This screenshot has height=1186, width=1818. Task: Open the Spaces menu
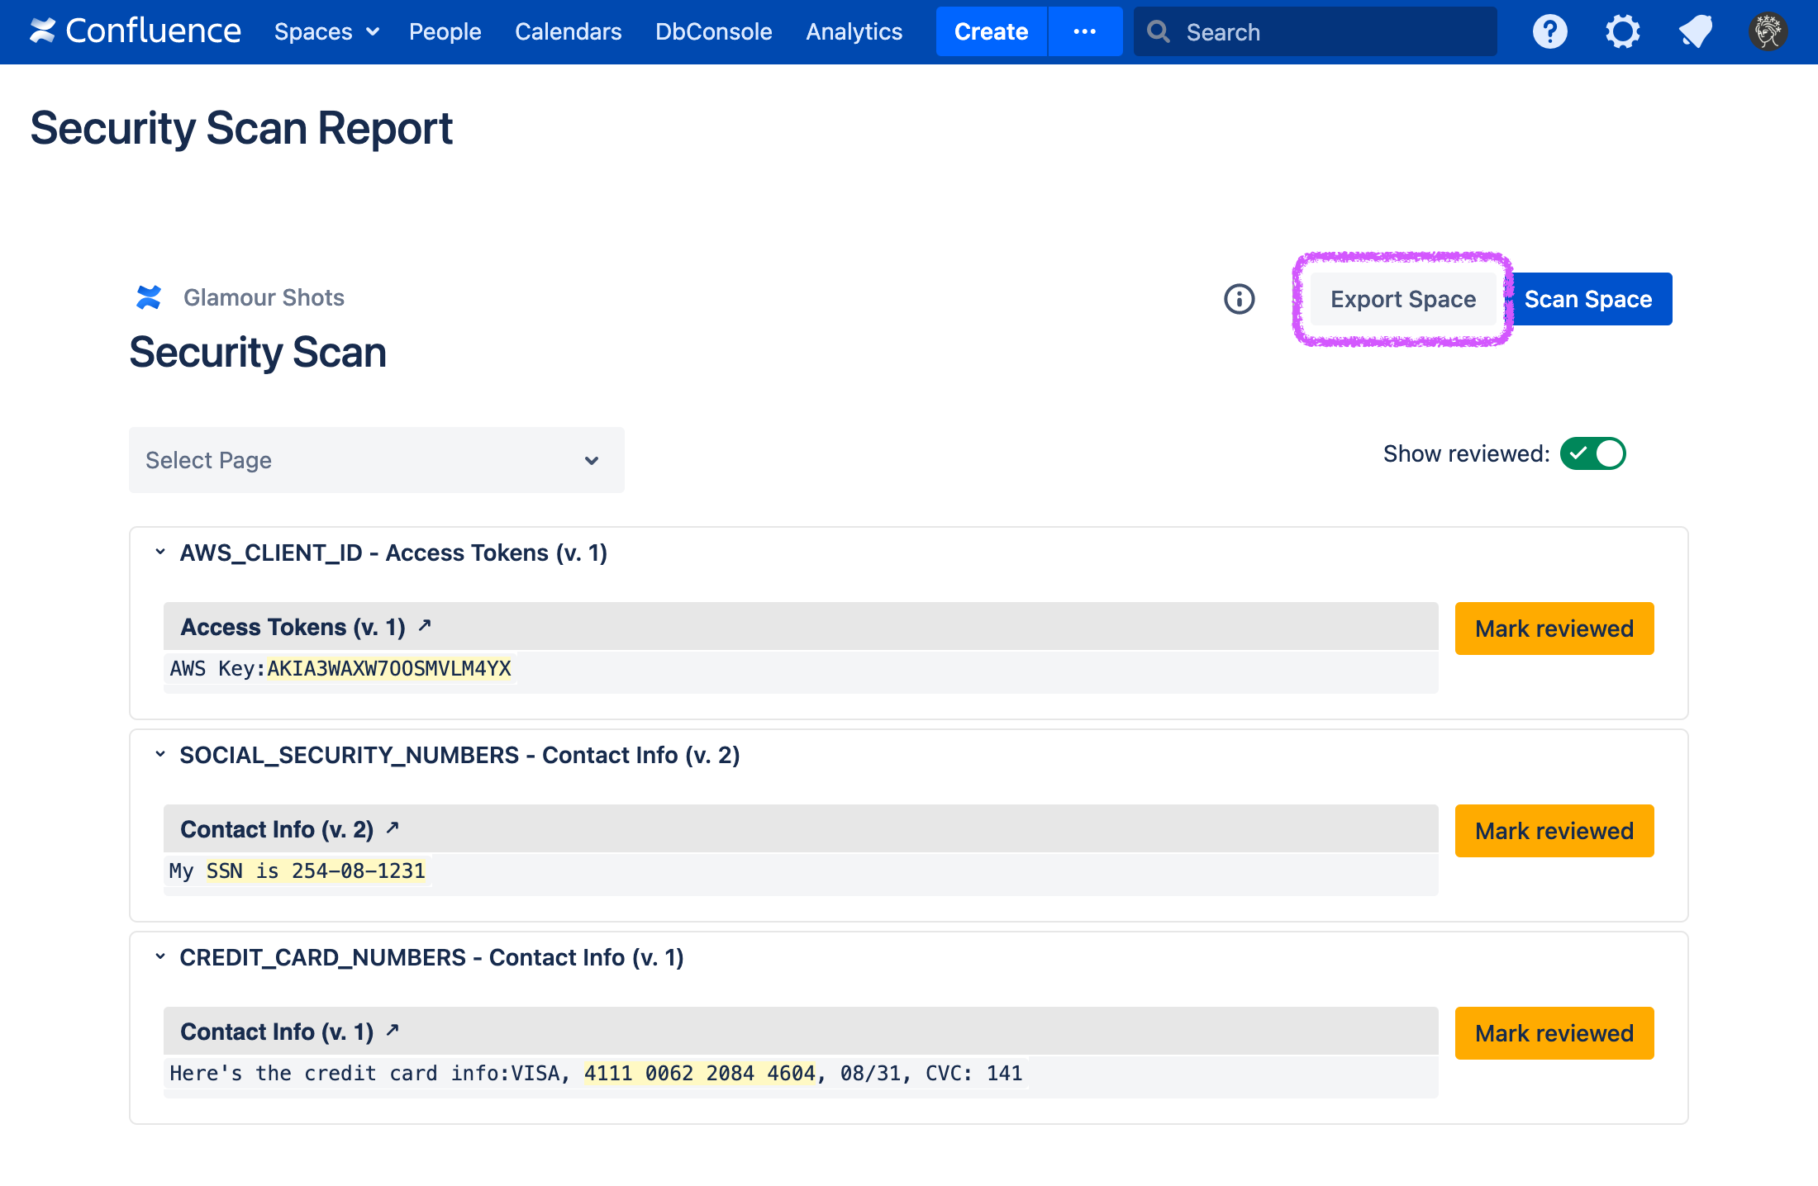(x=326, y=32)
